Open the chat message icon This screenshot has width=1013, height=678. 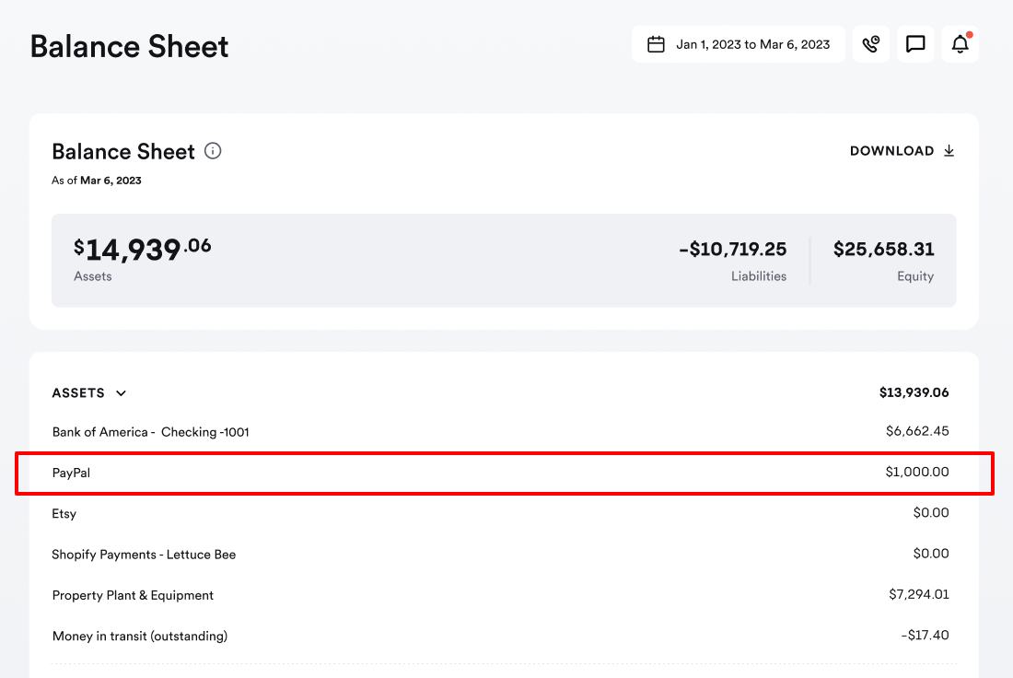[915, 43]
